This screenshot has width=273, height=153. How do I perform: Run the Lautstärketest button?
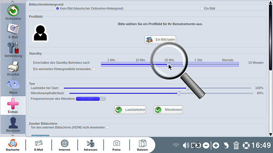click(x=130, y=110)
